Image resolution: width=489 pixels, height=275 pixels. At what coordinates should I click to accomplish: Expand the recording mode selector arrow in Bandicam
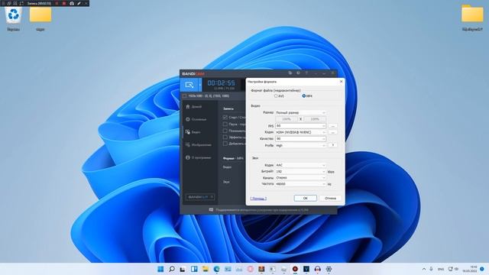point(200,85)
